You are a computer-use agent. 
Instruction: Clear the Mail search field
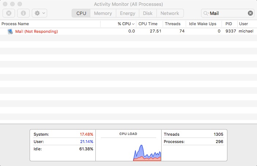pyautogui.click(x=250, y=13)
